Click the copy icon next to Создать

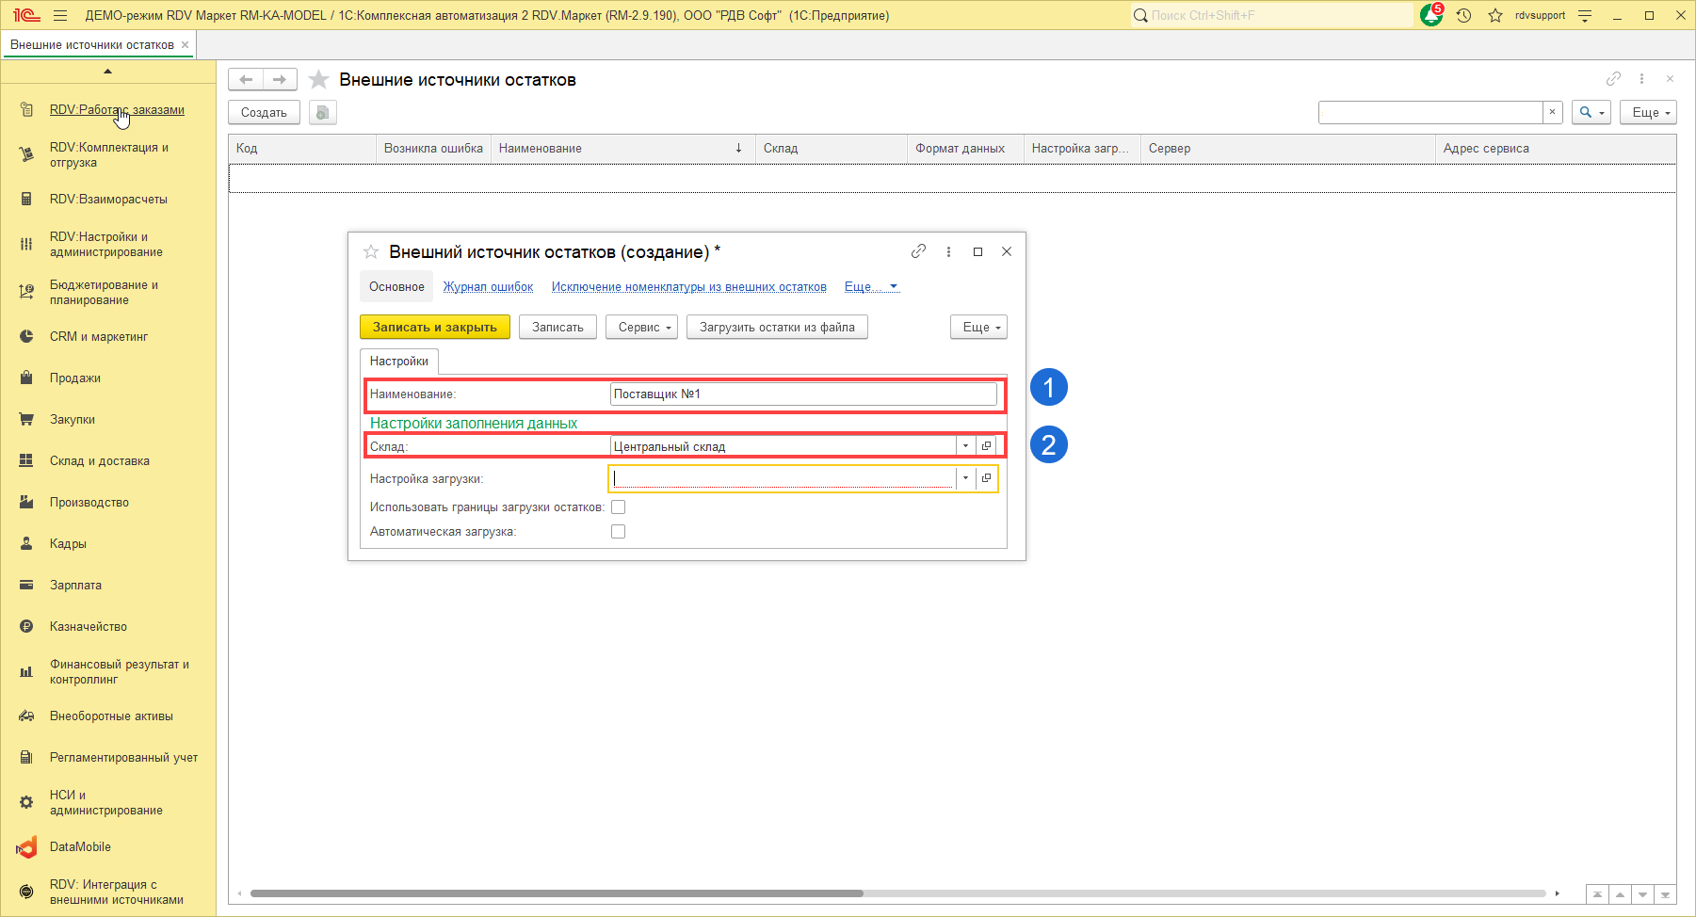click(323, 113)
